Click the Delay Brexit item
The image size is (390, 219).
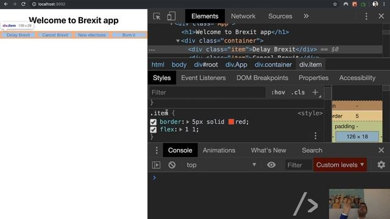coord(18,35)
